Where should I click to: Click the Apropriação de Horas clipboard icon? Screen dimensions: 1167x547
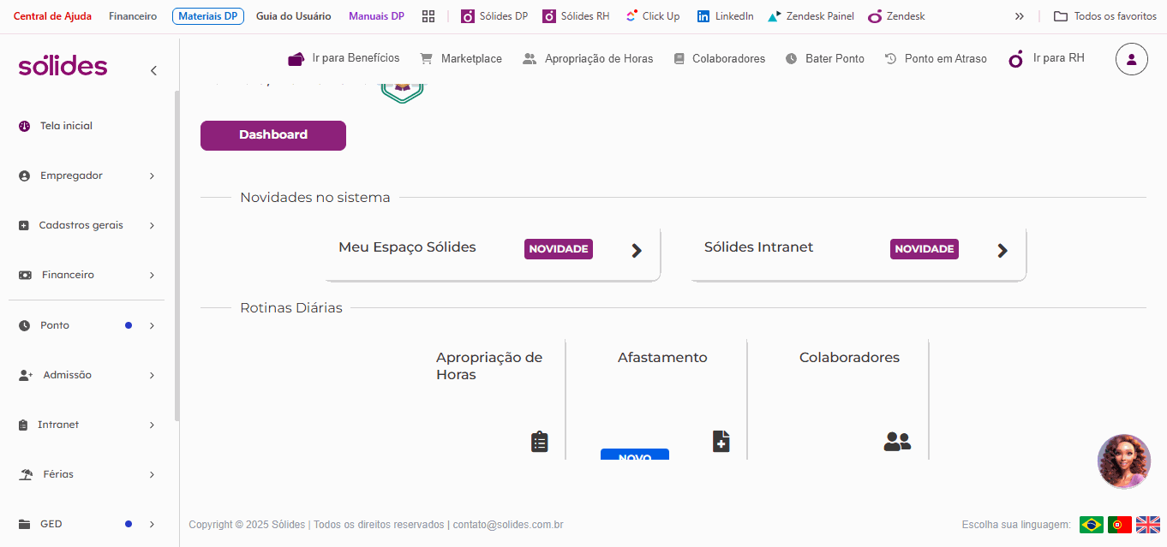[x=539, y=441]
